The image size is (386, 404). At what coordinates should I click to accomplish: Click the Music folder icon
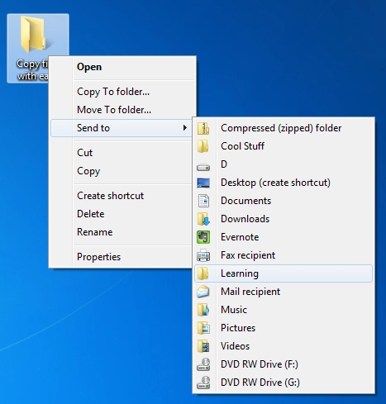pos(203,310)
